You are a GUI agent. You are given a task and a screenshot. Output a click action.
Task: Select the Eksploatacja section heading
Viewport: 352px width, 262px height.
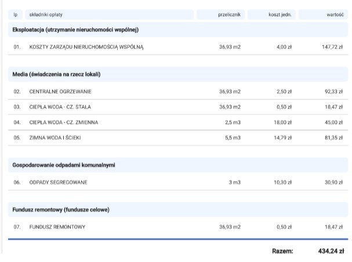75,29
